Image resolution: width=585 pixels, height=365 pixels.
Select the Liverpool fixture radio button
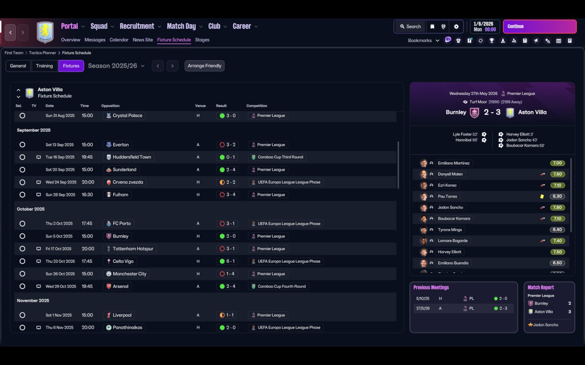pos(22,315)
